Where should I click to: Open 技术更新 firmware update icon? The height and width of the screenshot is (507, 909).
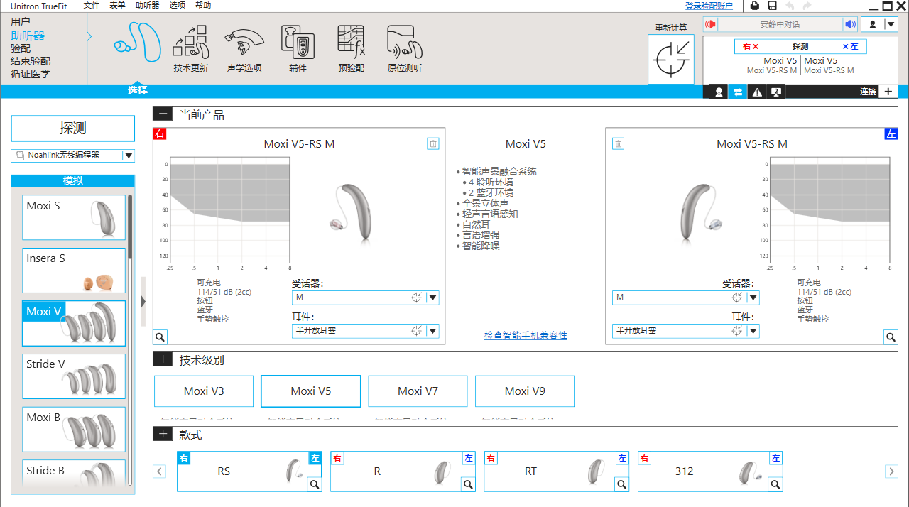(190, 50)
